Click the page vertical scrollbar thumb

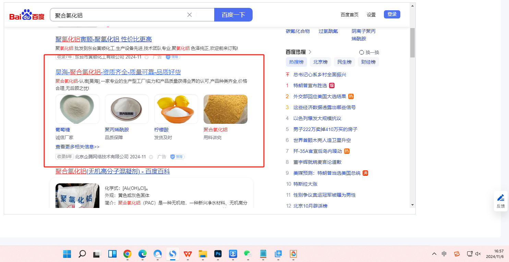coord(413,43)
